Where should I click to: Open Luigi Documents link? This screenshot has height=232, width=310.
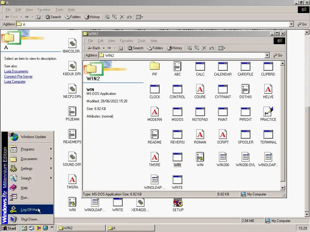pos(16,71)
